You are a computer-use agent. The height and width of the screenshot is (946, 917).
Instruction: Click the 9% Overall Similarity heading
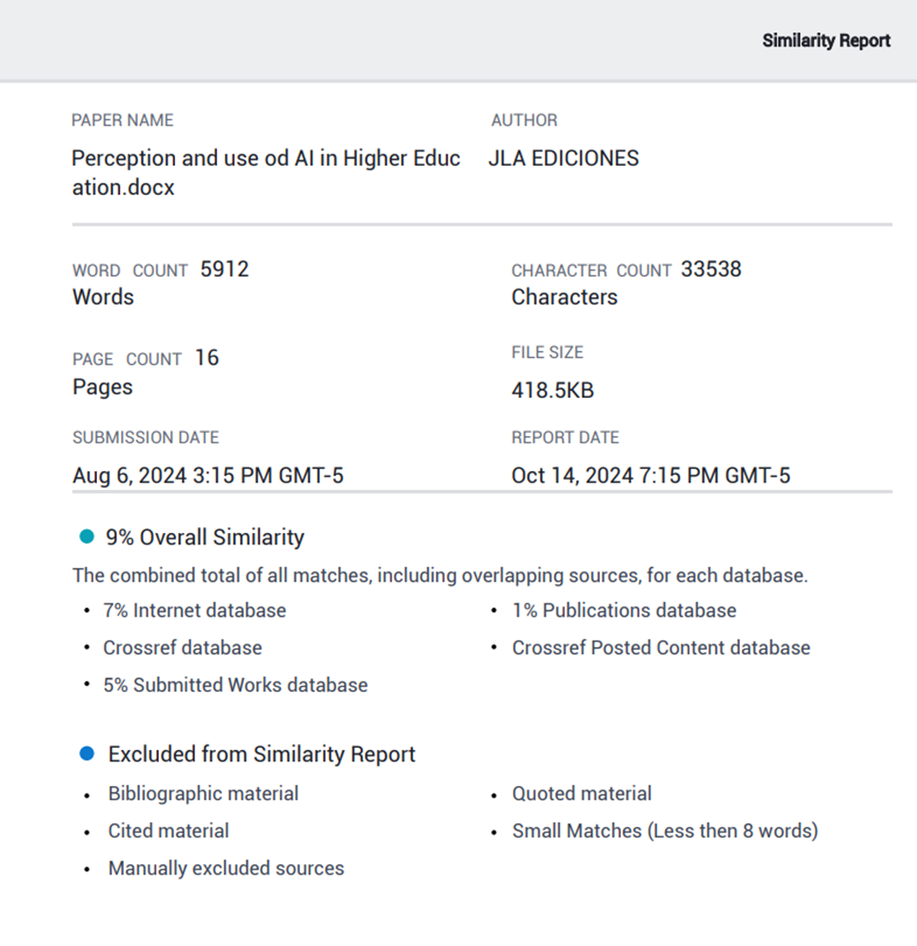205,537
